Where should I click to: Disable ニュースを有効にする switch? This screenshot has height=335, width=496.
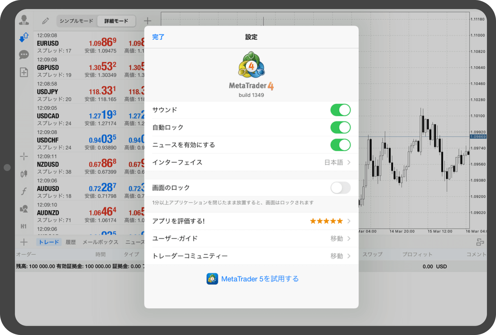(x=340, y=145)
